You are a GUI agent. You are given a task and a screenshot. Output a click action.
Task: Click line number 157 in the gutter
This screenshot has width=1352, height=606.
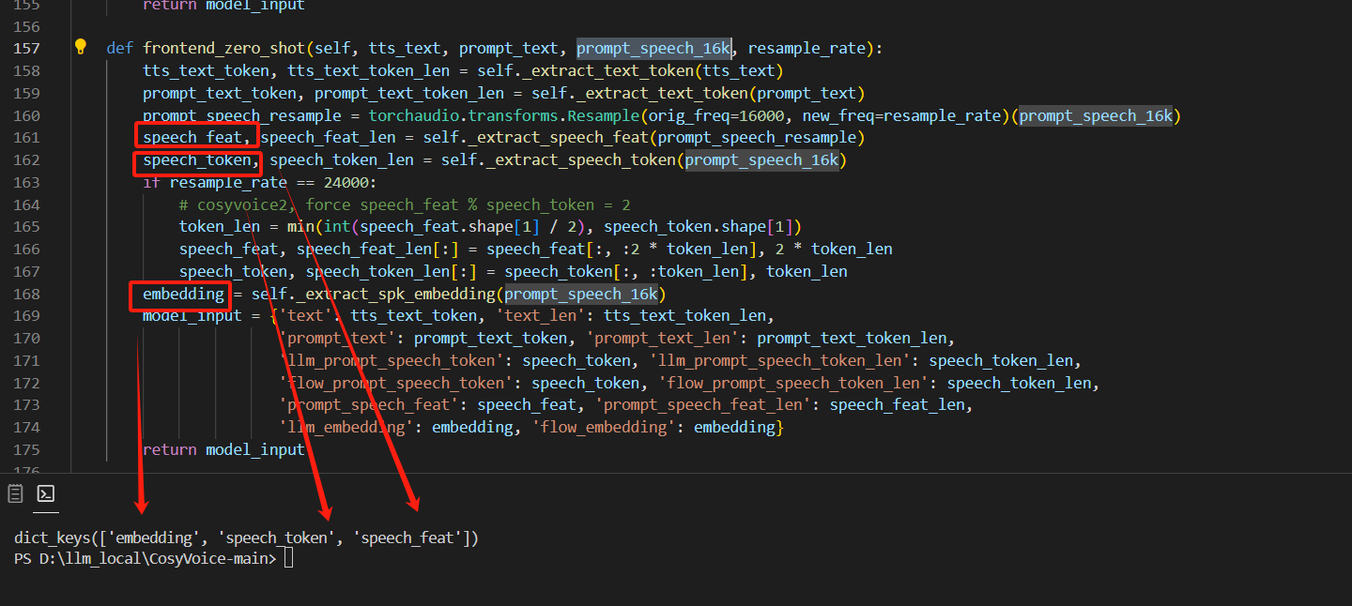point(27,48)
